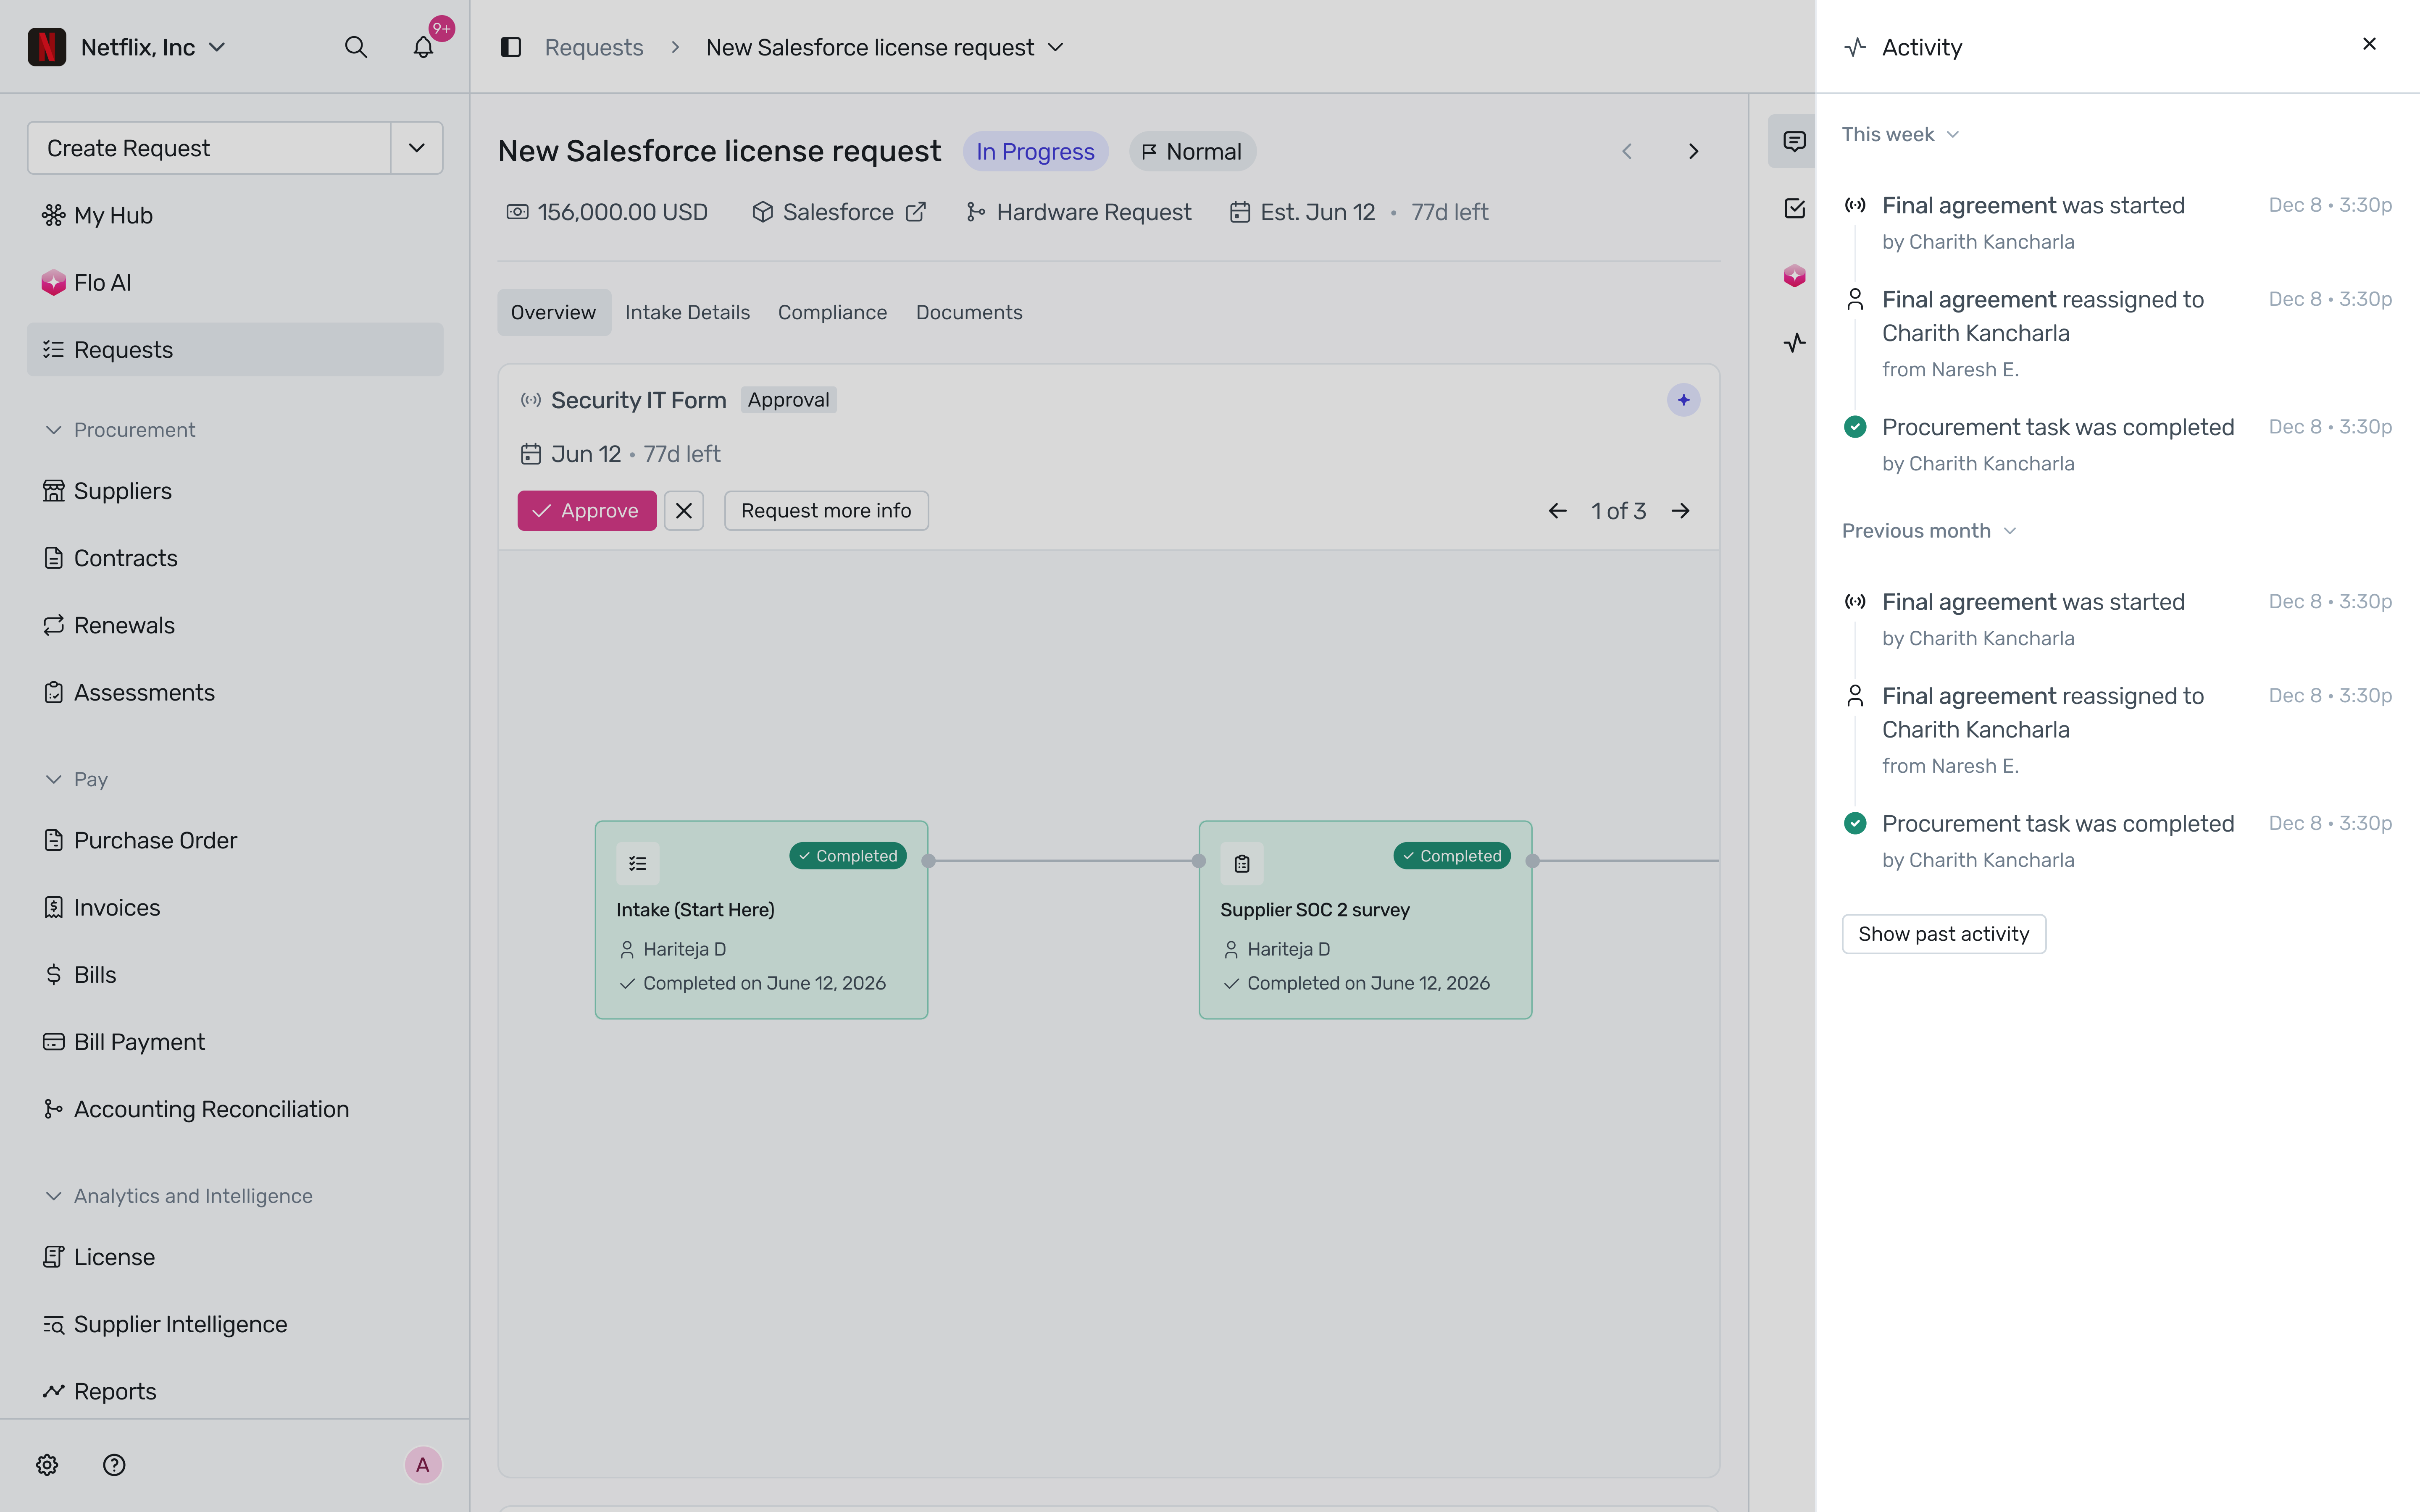Viewport: 2420px width, 1512px height.
Task: Click the Create Request button
Action: coord(209,148)
